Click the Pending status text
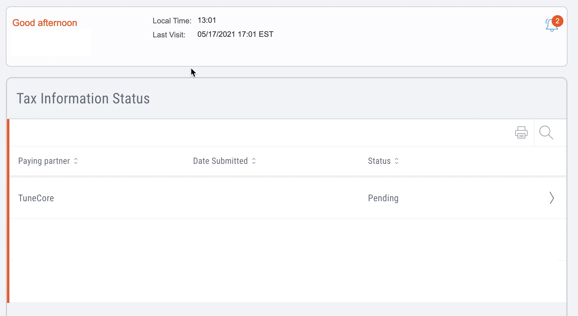Viewport: 578px width, 316px height. [383, 198]
